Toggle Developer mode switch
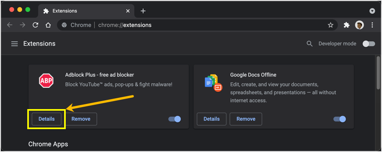382x152 pixels. (369, 44)
